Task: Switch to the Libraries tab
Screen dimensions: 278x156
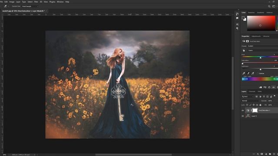Action: [x=266, y=36]
